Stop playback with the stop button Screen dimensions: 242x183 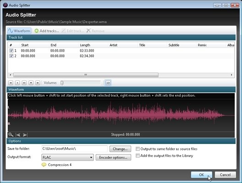pos(31,83)
